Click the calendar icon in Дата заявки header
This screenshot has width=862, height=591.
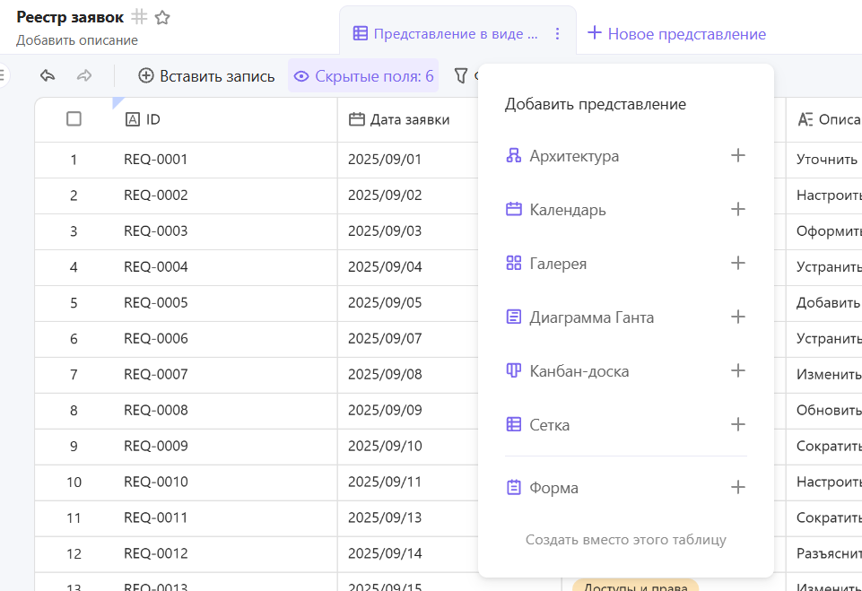[357, 119]
